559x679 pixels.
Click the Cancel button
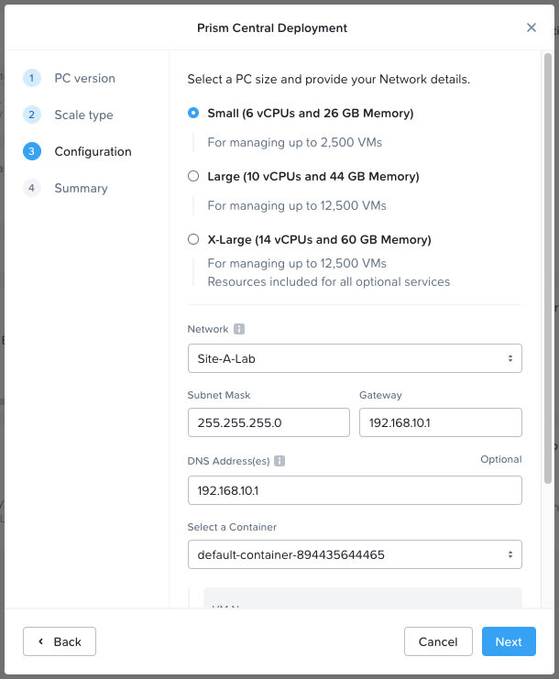tap(438, 641)
